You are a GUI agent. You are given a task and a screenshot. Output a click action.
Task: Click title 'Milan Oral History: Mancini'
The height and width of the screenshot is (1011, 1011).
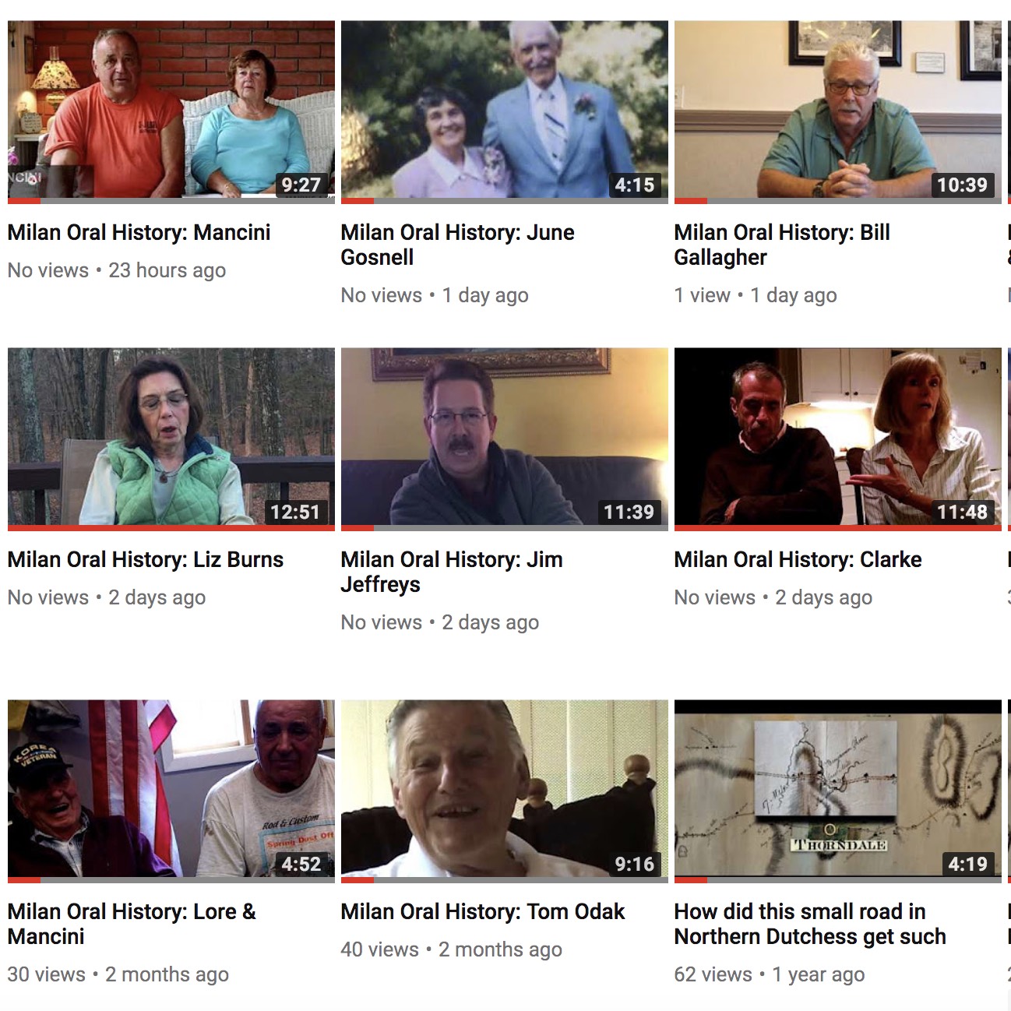click(139, 232)
